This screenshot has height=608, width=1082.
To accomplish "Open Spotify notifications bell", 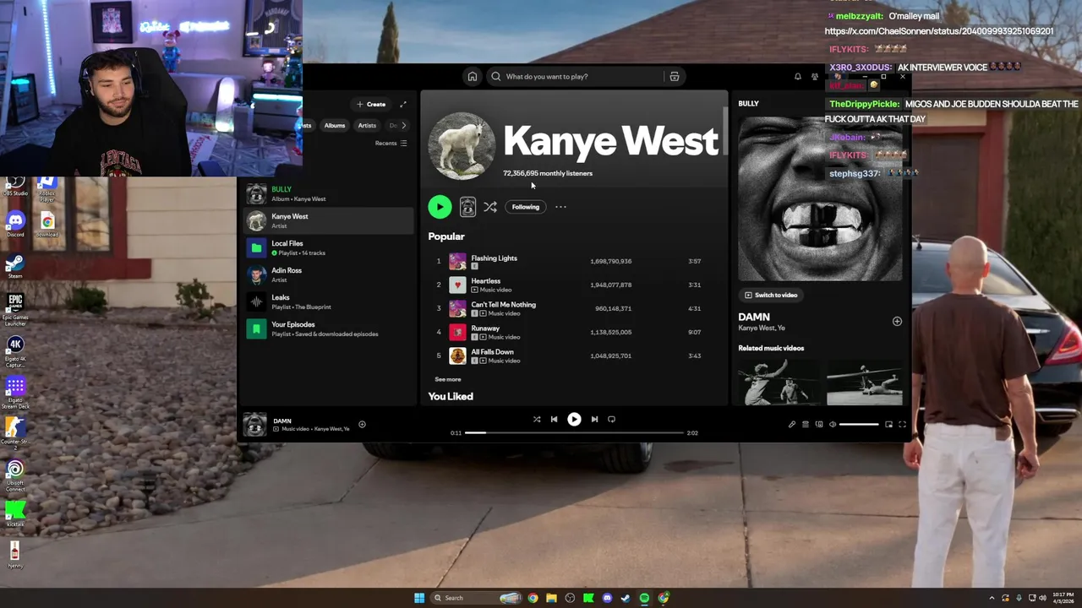I will (x=797, y=77).
